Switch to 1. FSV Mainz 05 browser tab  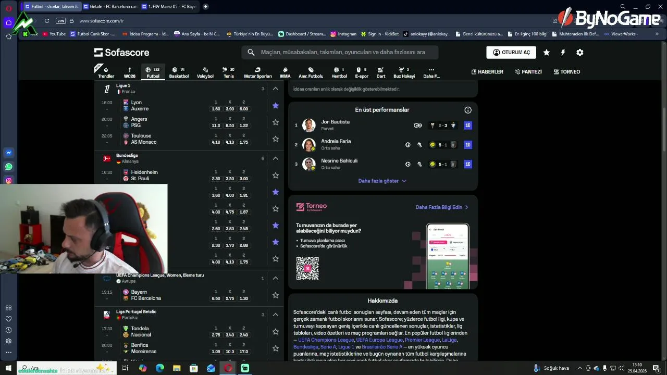[x=169, y=6]
